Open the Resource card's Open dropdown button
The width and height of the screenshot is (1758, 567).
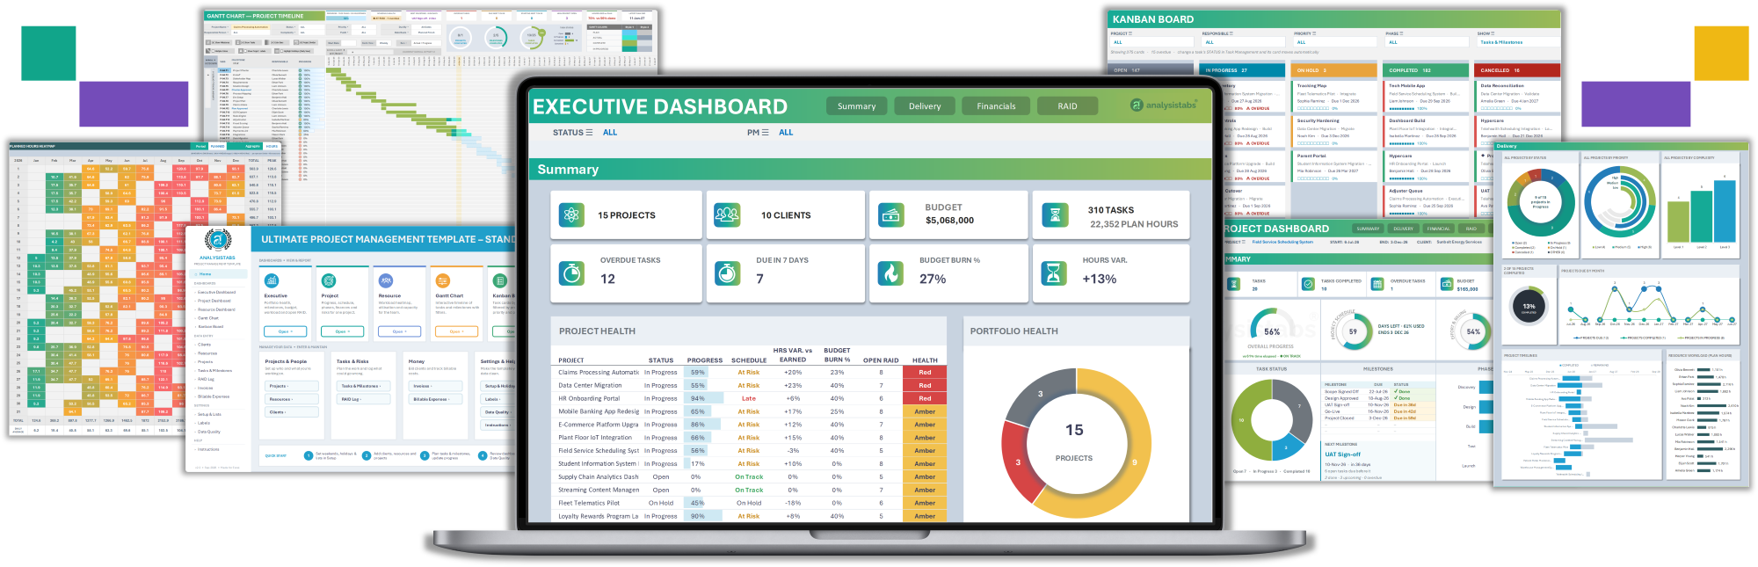click(399, 331)
